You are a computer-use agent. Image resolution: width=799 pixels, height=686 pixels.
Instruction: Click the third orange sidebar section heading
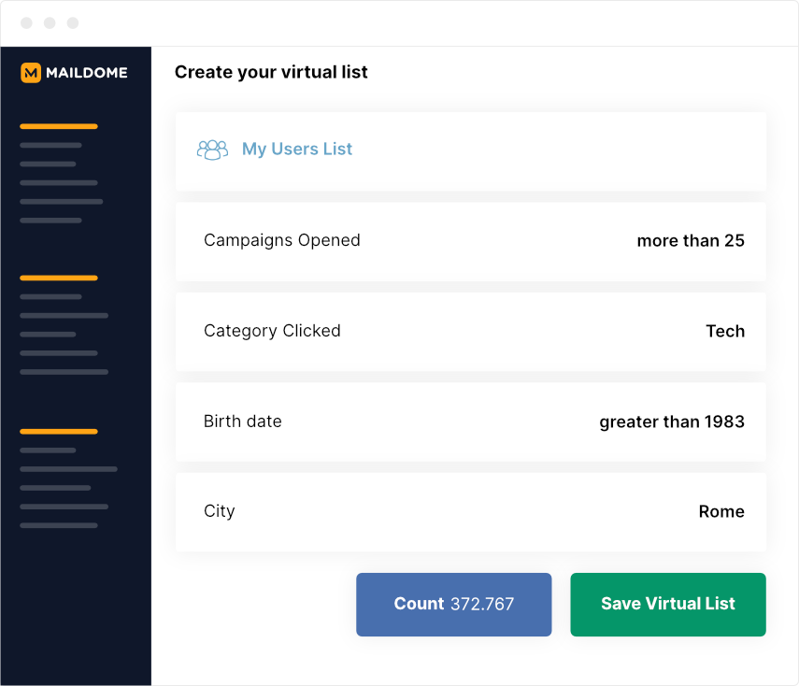tap(59, 431)
